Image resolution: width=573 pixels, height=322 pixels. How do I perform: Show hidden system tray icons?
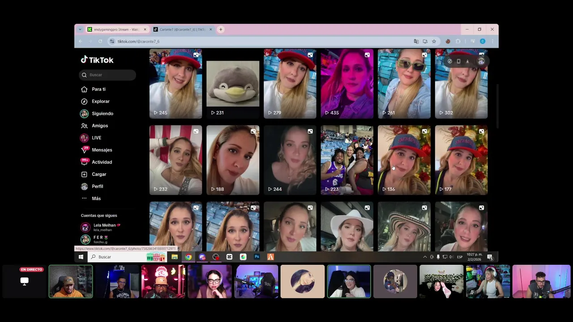pyautogui.click(x=425, y=257)
